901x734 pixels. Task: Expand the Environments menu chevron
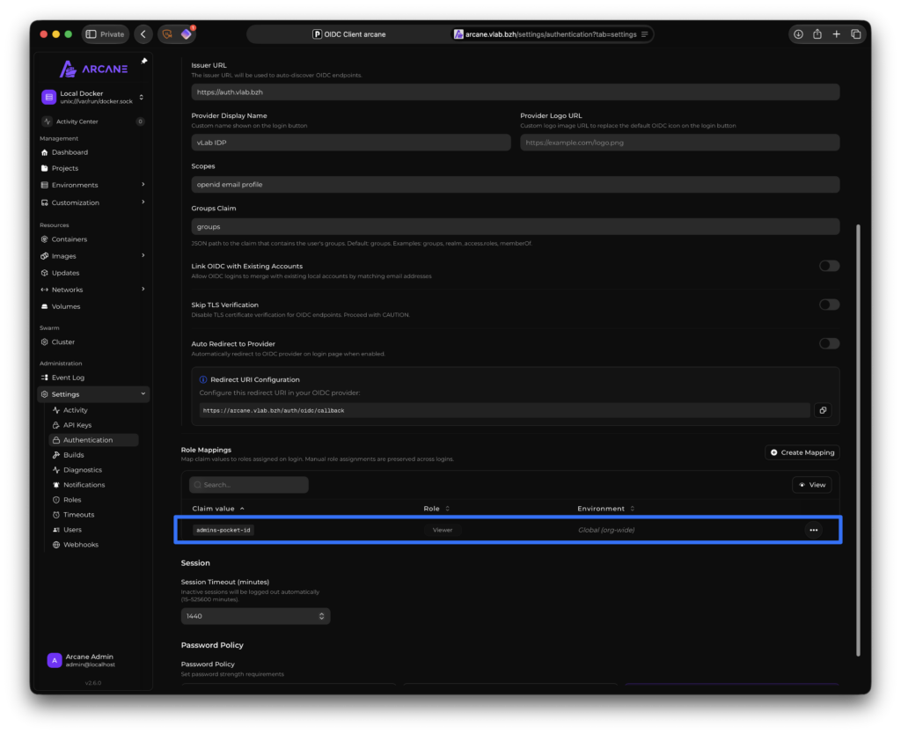[x=143, y=185]
